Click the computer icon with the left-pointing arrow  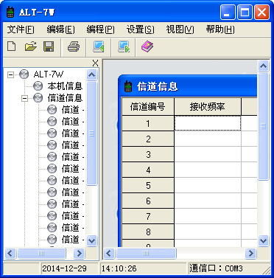99,46
